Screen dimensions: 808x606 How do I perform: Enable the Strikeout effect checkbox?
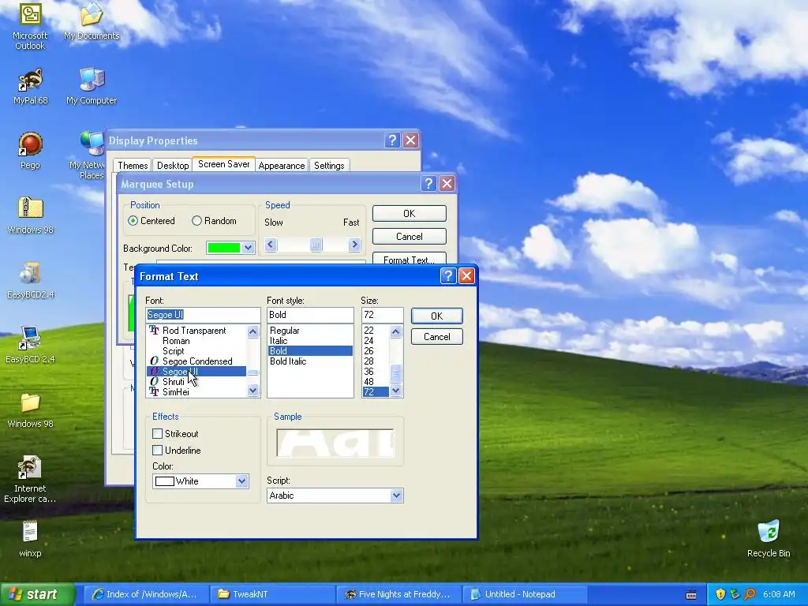point(158,434)
